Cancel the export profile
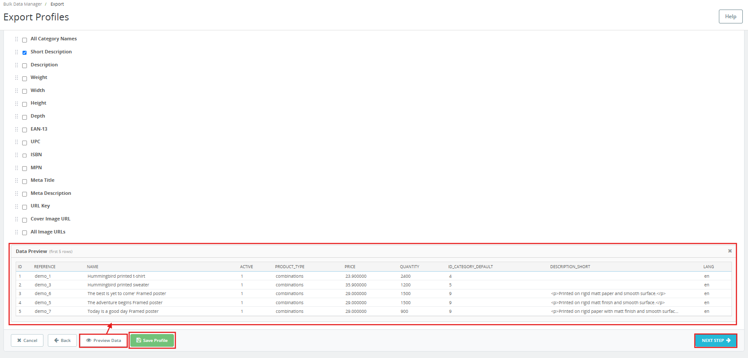The width and height of the screenshot is (748, 358). point(27,340)
